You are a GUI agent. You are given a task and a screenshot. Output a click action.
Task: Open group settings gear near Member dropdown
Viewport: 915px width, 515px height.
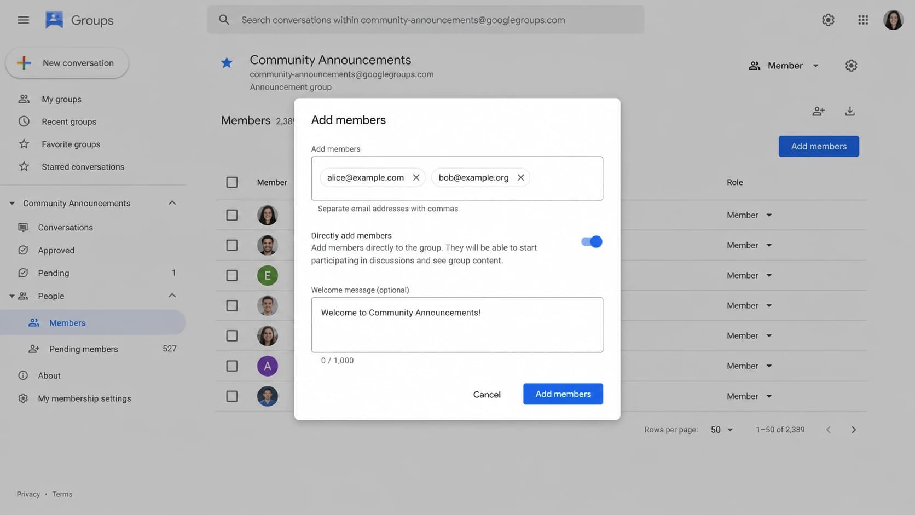point(851,66)
